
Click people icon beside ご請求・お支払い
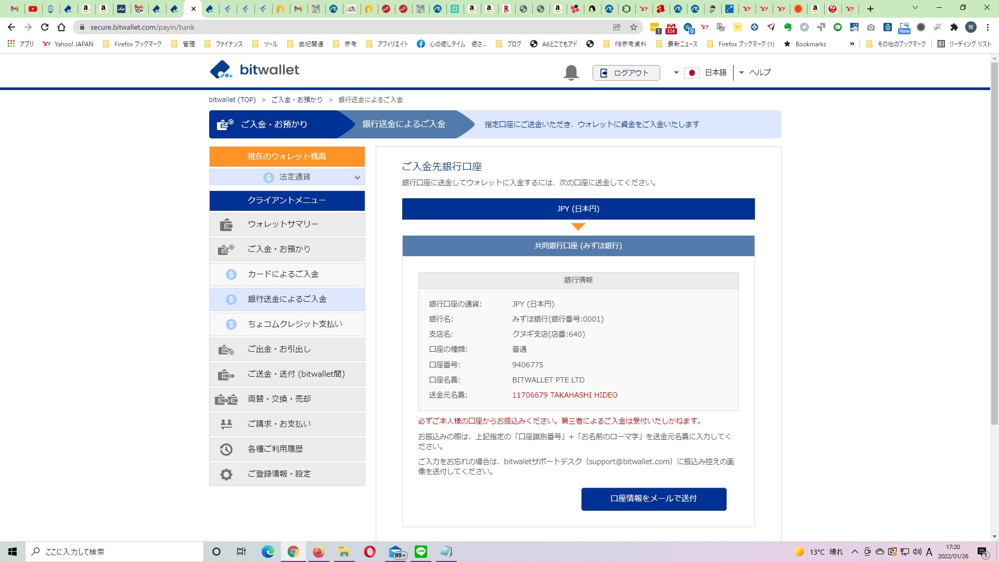tap(226, 424)
